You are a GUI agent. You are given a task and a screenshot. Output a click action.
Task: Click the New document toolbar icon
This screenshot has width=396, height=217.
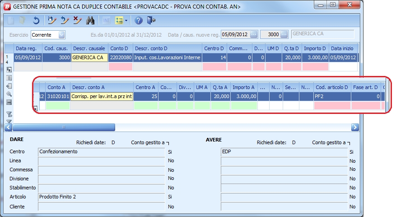[x=11, y=20]
